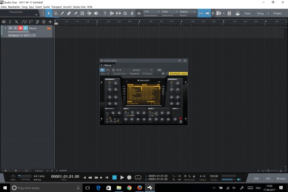Screen dimensions: 288x192
Task: Solo the Nexus track
Action: pyautogui.click(x=15, y=28)
